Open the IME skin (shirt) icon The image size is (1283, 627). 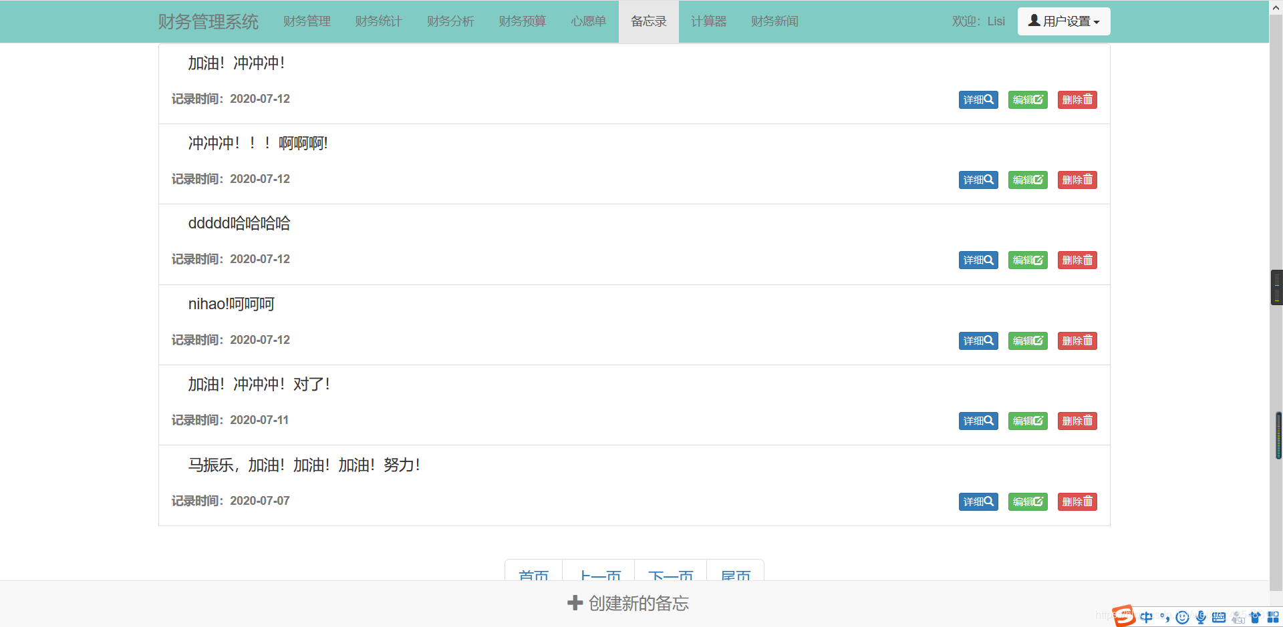(1256, 617)
